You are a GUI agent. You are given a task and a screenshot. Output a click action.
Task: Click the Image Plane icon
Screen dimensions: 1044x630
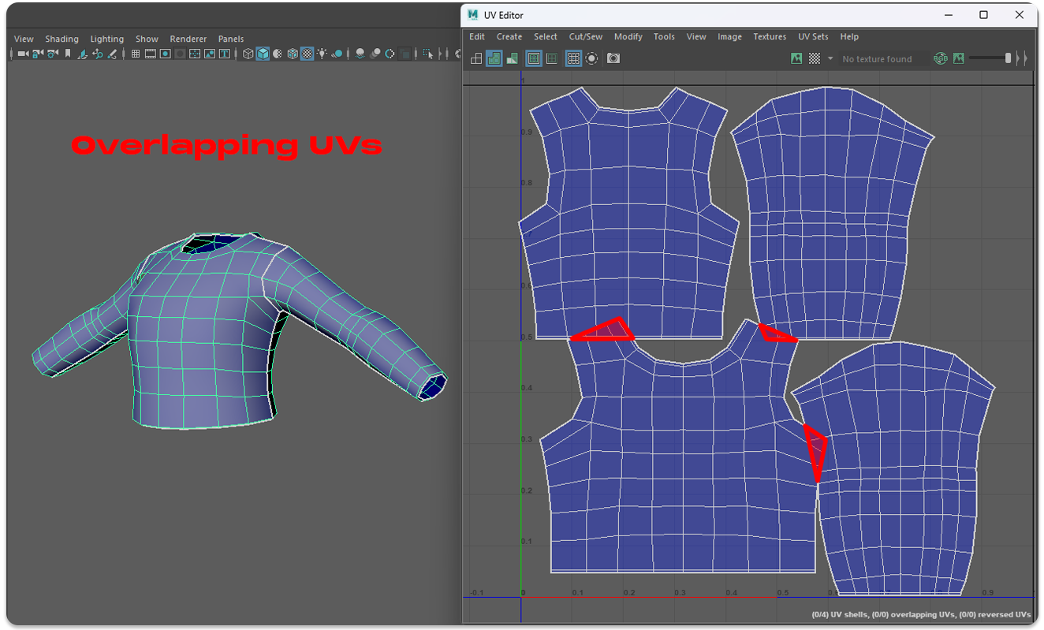click(83, 54)
